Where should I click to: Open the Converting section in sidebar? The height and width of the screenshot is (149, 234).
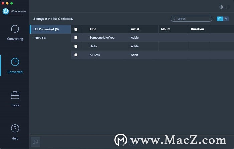[x=15, y=33]
